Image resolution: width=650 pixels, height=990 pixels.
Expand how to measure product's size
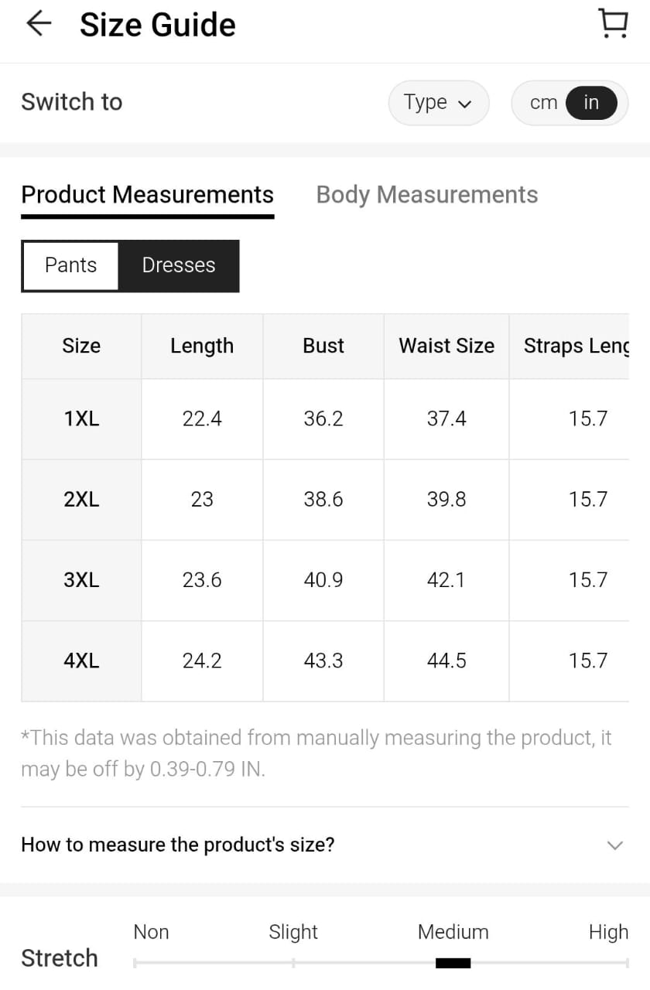click(178, 844)
